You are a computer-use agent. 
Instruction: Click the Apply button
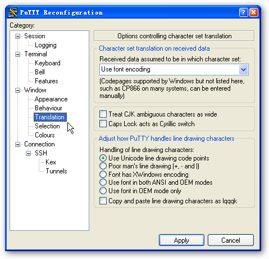point(181,240)
